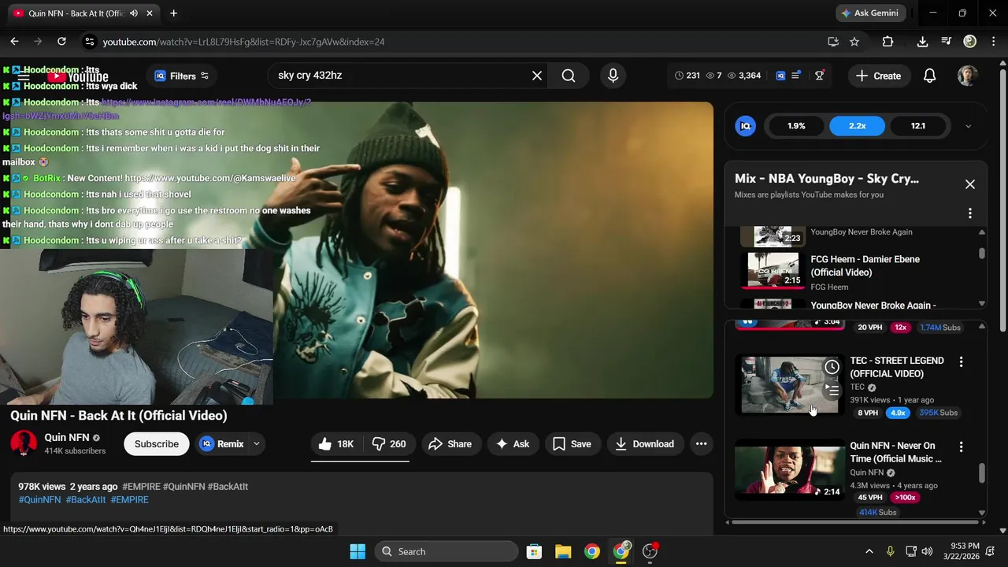Open Windows Start menu

[x=358, y=551]
